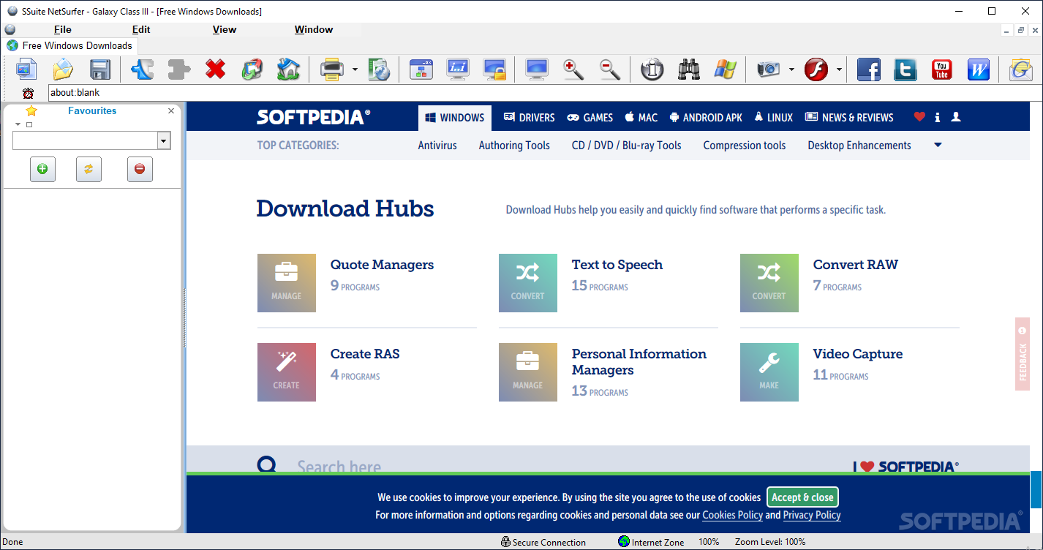Open the Windows section on Softpedia
This screenshot has height=550, width=1043.
(x=455, y=118)
